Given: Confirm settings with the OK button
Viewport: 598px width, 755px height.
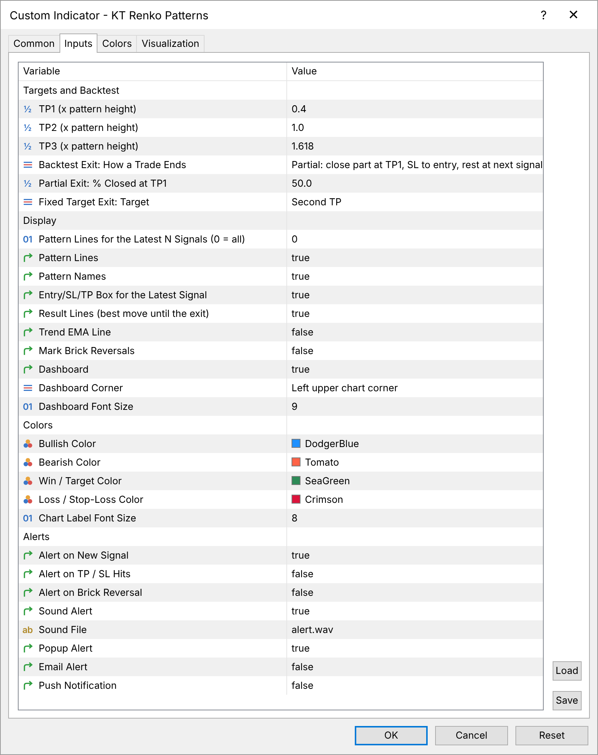Looking at the screenshot, I should [391, 735].
